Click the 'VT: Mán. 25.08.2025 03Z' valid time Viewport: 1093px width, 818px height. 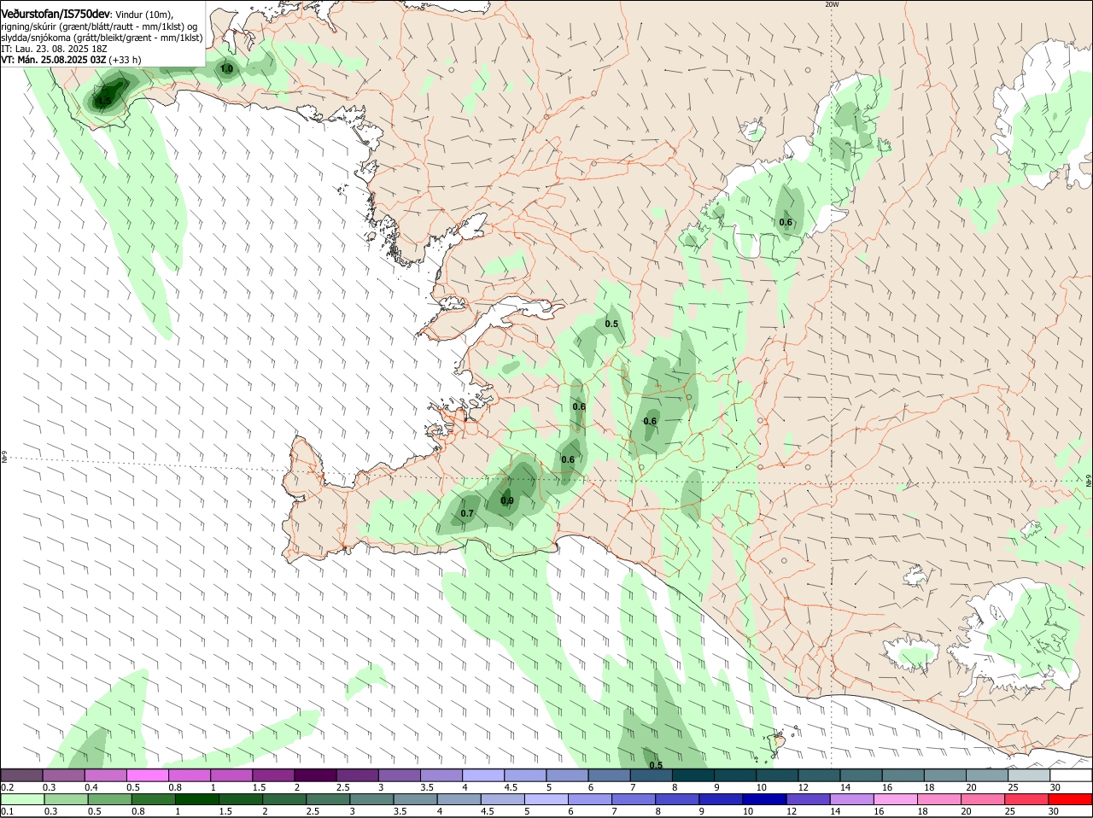point(54,60)
